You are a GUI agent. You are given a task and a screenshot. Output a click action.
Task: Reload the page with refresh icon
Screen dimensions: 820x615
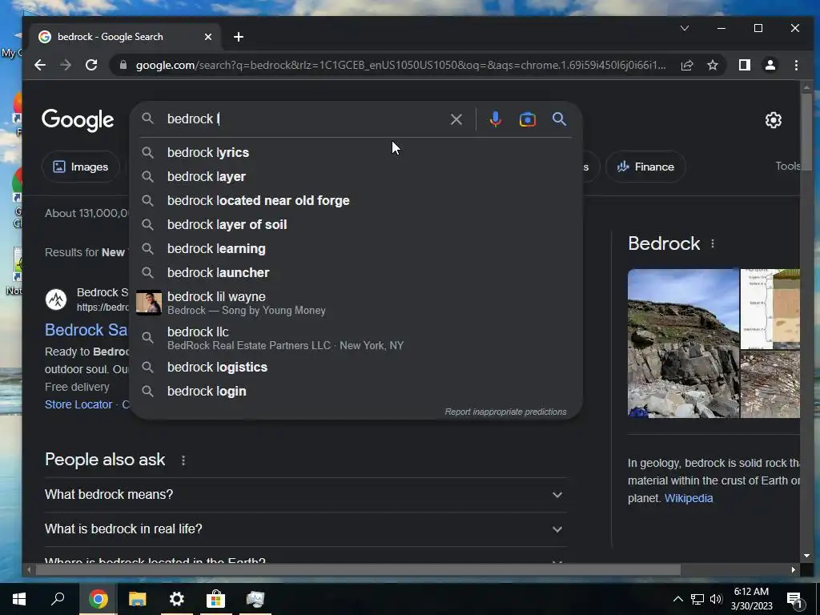tap(91, 65)
